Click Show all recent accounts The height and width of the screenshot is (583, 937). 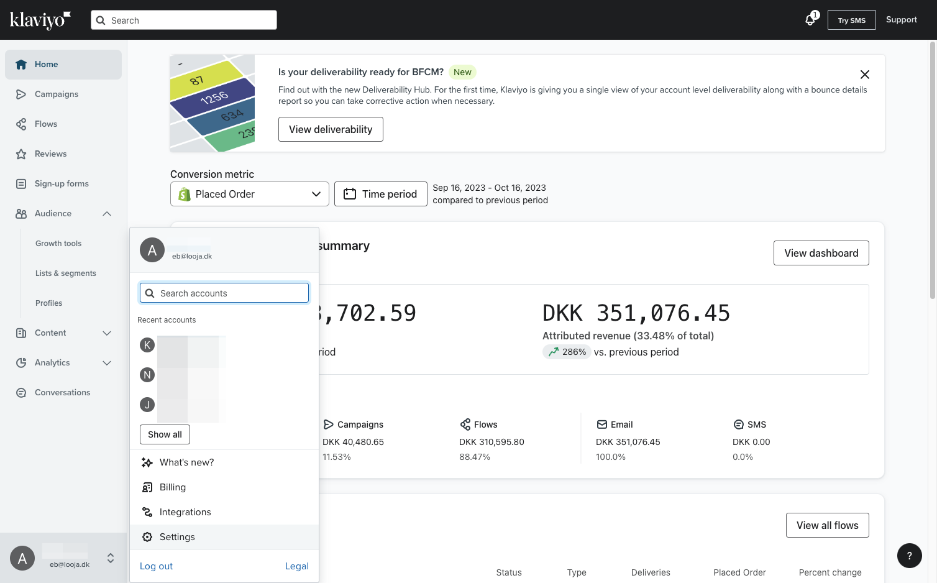[x=165, y=434]
